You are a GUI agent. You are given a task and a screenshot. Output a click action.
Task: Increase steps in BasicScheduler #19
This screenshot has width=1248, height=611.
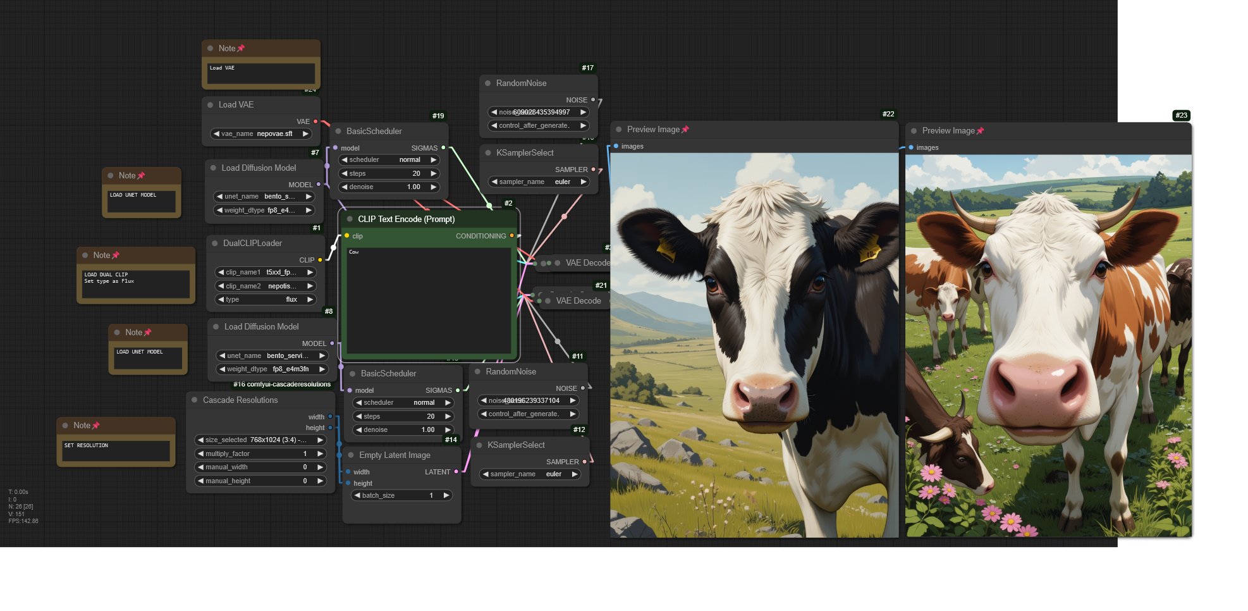coord(433,173)
